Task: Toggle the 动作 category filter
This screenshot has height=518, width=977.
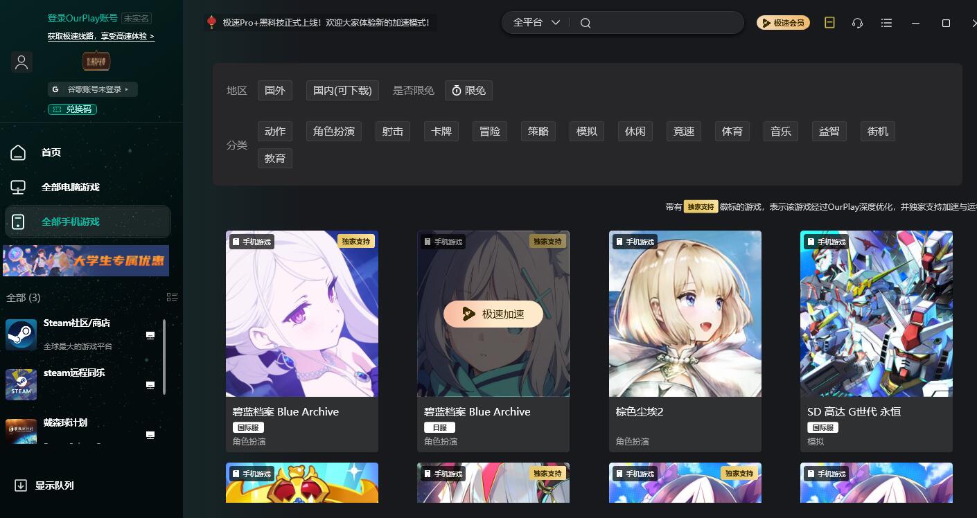Action: click(275, 131)
